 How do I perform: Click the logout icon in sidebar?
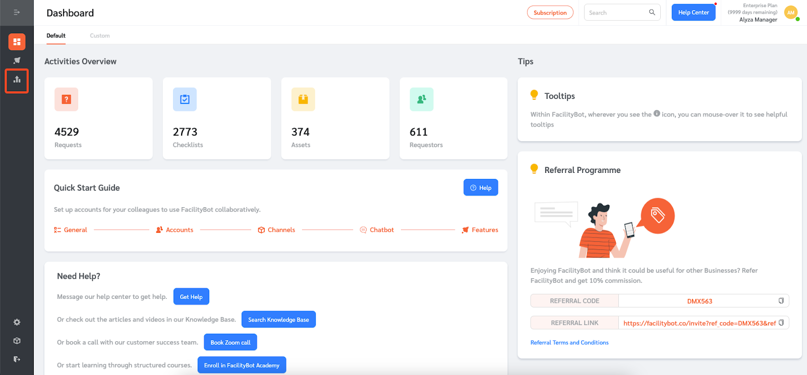click(17, 359)
